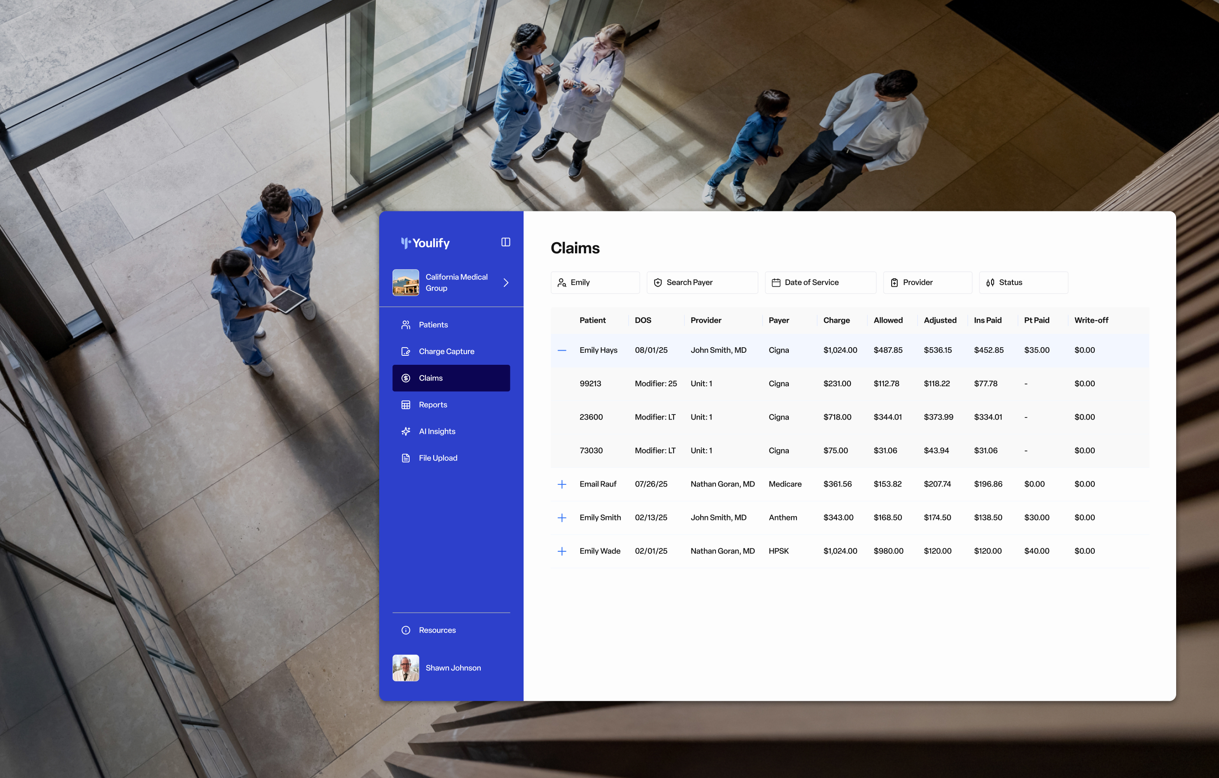Open the Patients menu item

click(451, 324)
